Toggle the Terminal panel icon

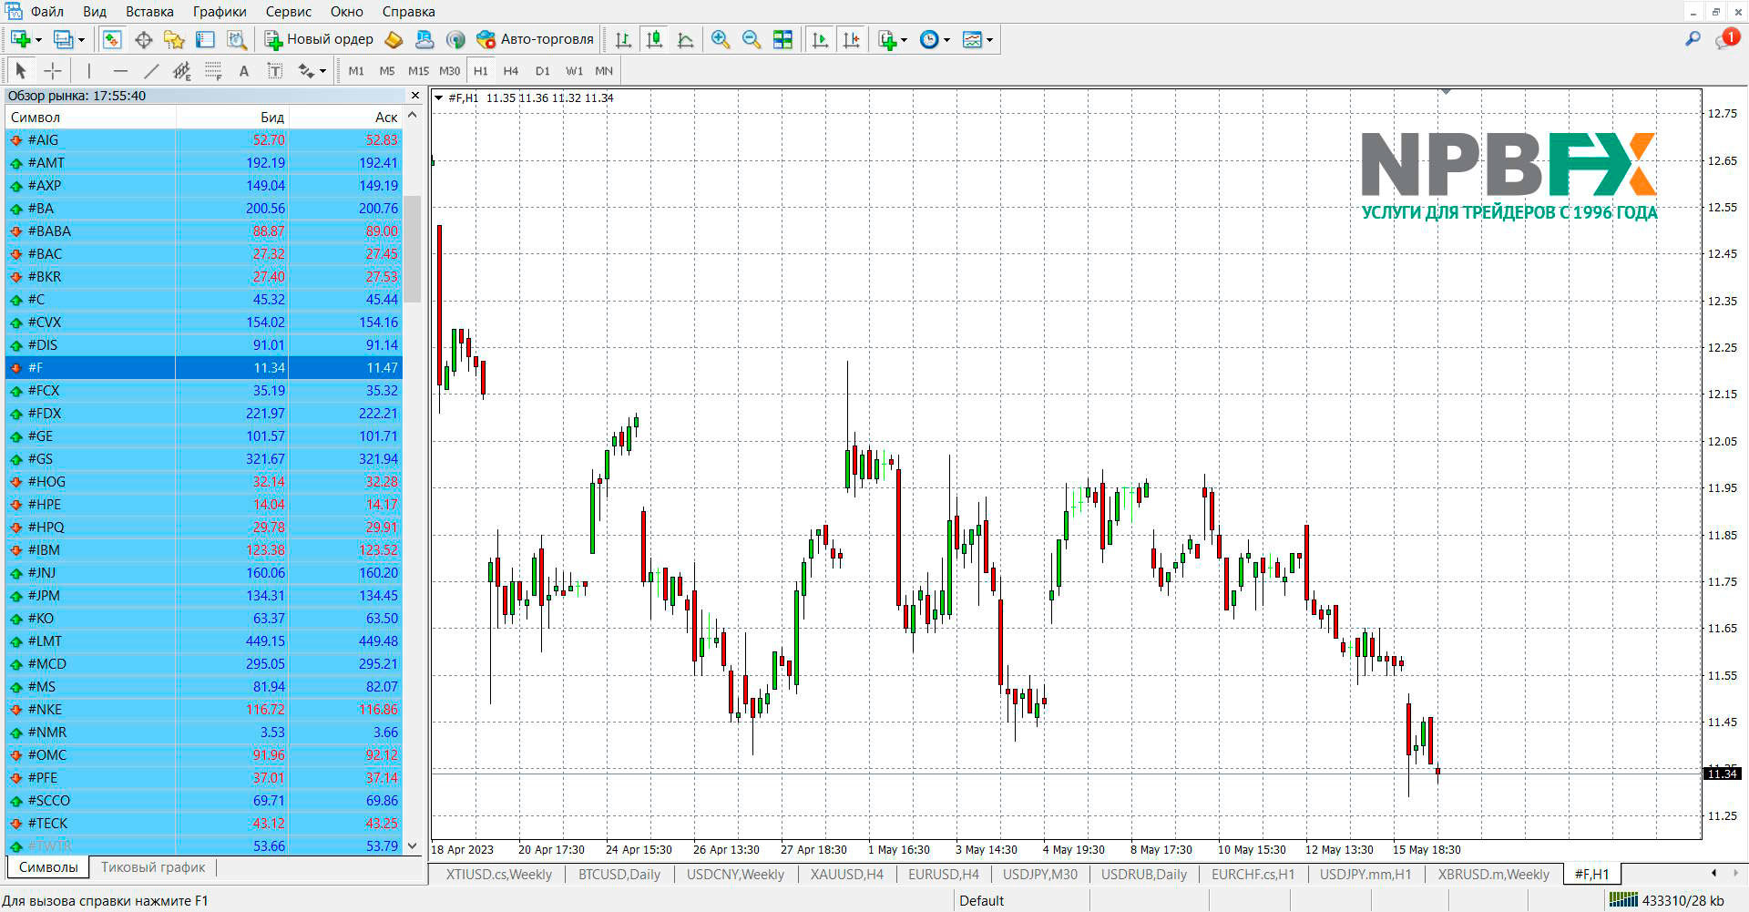click(x=206, y=39)
